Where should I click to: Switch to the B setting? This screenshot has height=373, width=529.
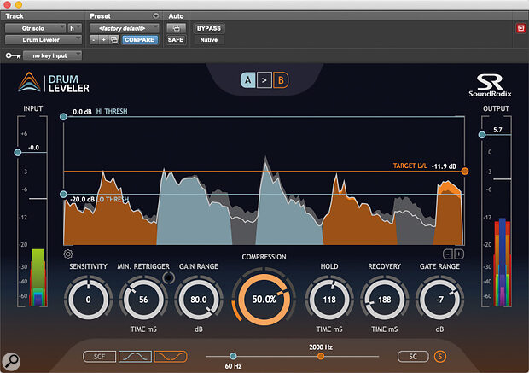coord(281,80)
